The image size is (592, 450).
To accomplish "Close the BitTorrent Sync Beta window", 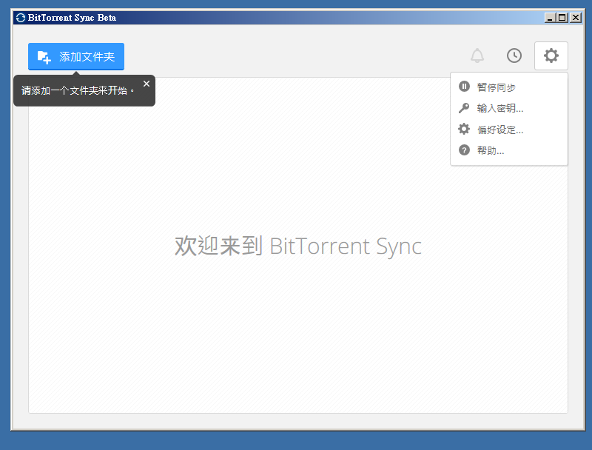I will pos(576,18).
